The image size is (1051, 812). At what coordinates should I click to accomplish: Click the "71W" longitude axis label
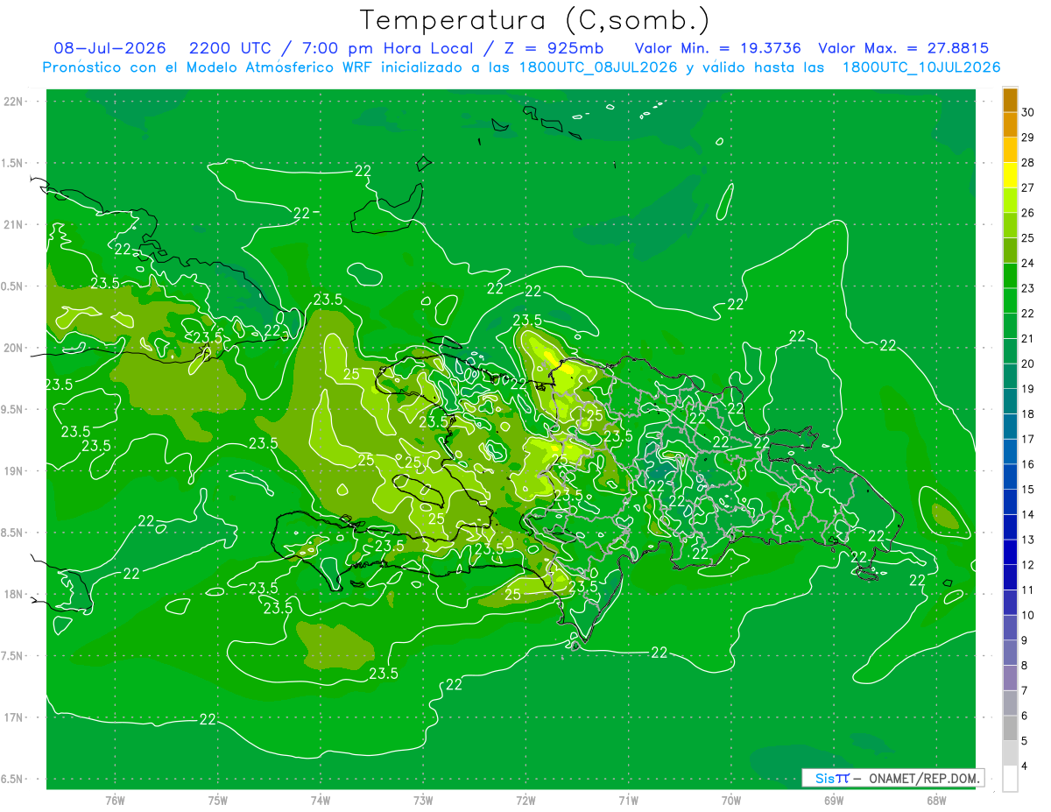[x=628, y=800]
